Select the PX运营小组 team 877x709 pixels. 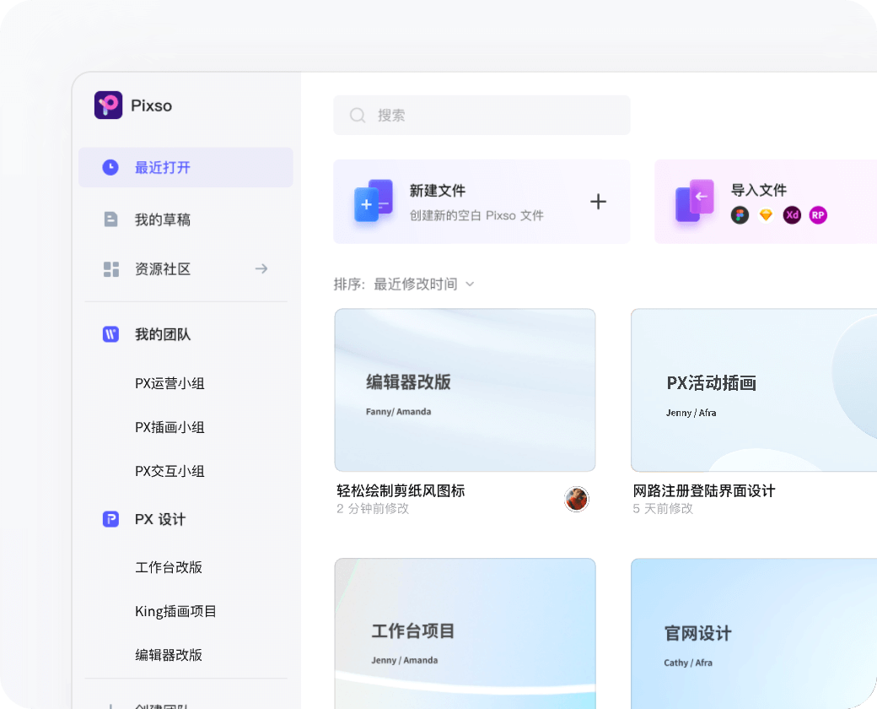pyautogui.click(x=169, y=383)
